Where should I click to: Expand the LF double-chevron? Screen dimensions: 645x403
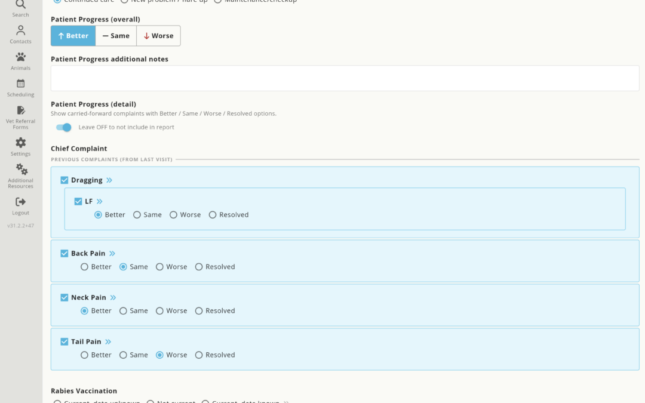(100, 202)
